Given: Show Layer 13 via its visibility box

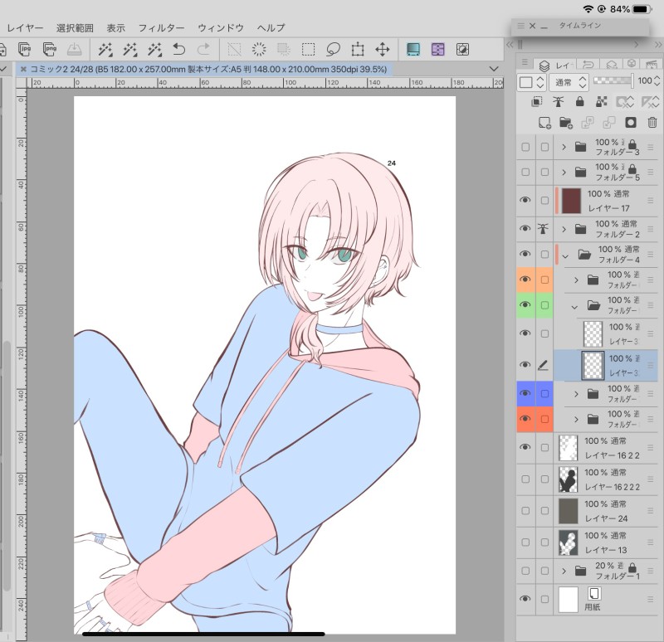Looking at the screenshot, I should (525, 542).
